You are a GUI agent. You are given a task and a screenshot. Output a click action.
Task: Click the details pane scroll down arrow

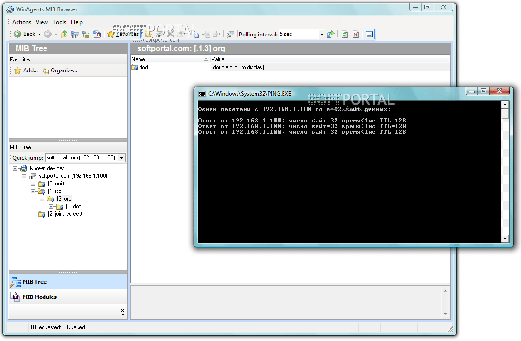[446, 314]
